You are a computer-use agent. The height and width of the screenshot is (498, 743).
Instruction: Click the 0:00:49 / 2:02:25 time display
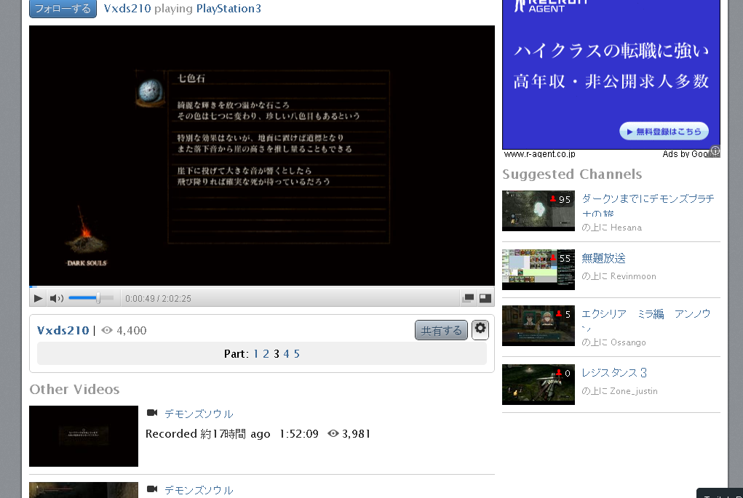pos(158,299)
